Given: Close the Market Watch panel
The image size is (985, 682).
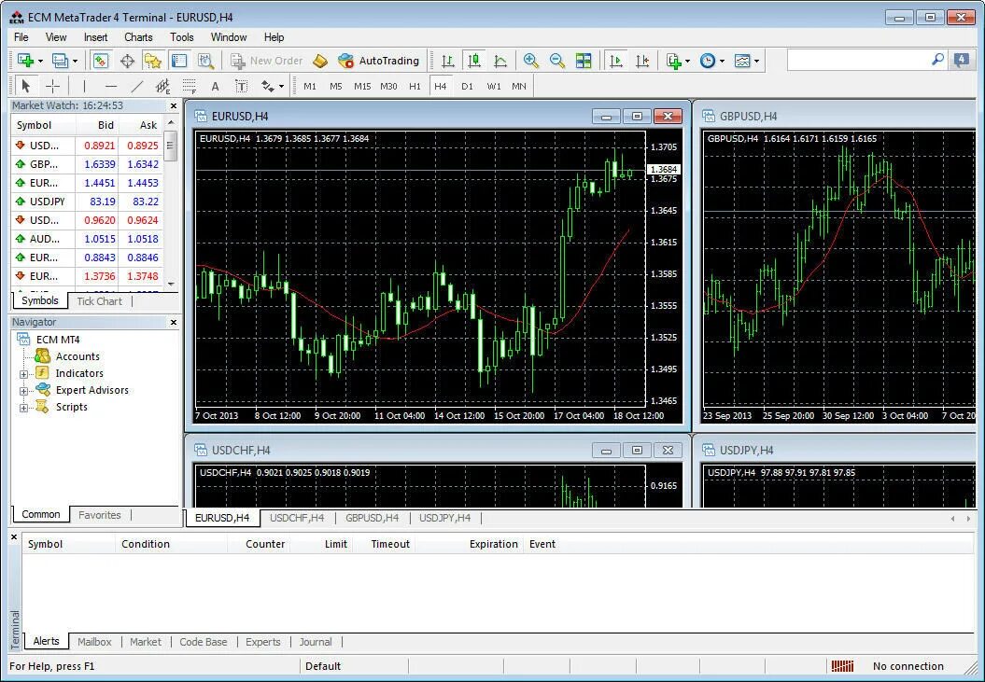Looking at the screenshot, I should pyautogui.click(x=174, y=105).
